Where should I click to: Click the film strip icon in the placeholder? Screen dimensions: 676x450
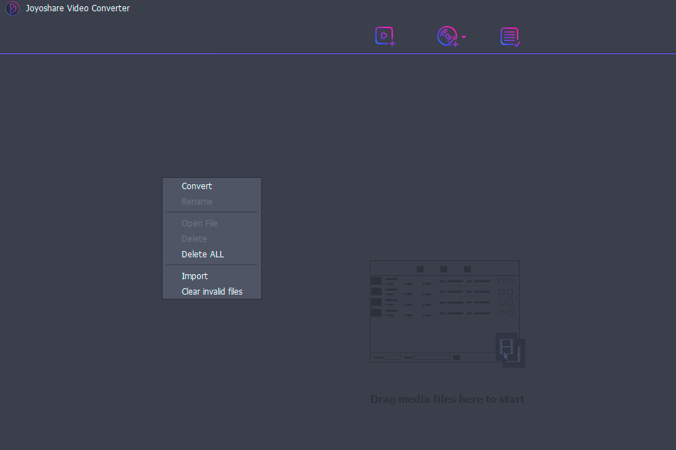click(x=508, y=348)
